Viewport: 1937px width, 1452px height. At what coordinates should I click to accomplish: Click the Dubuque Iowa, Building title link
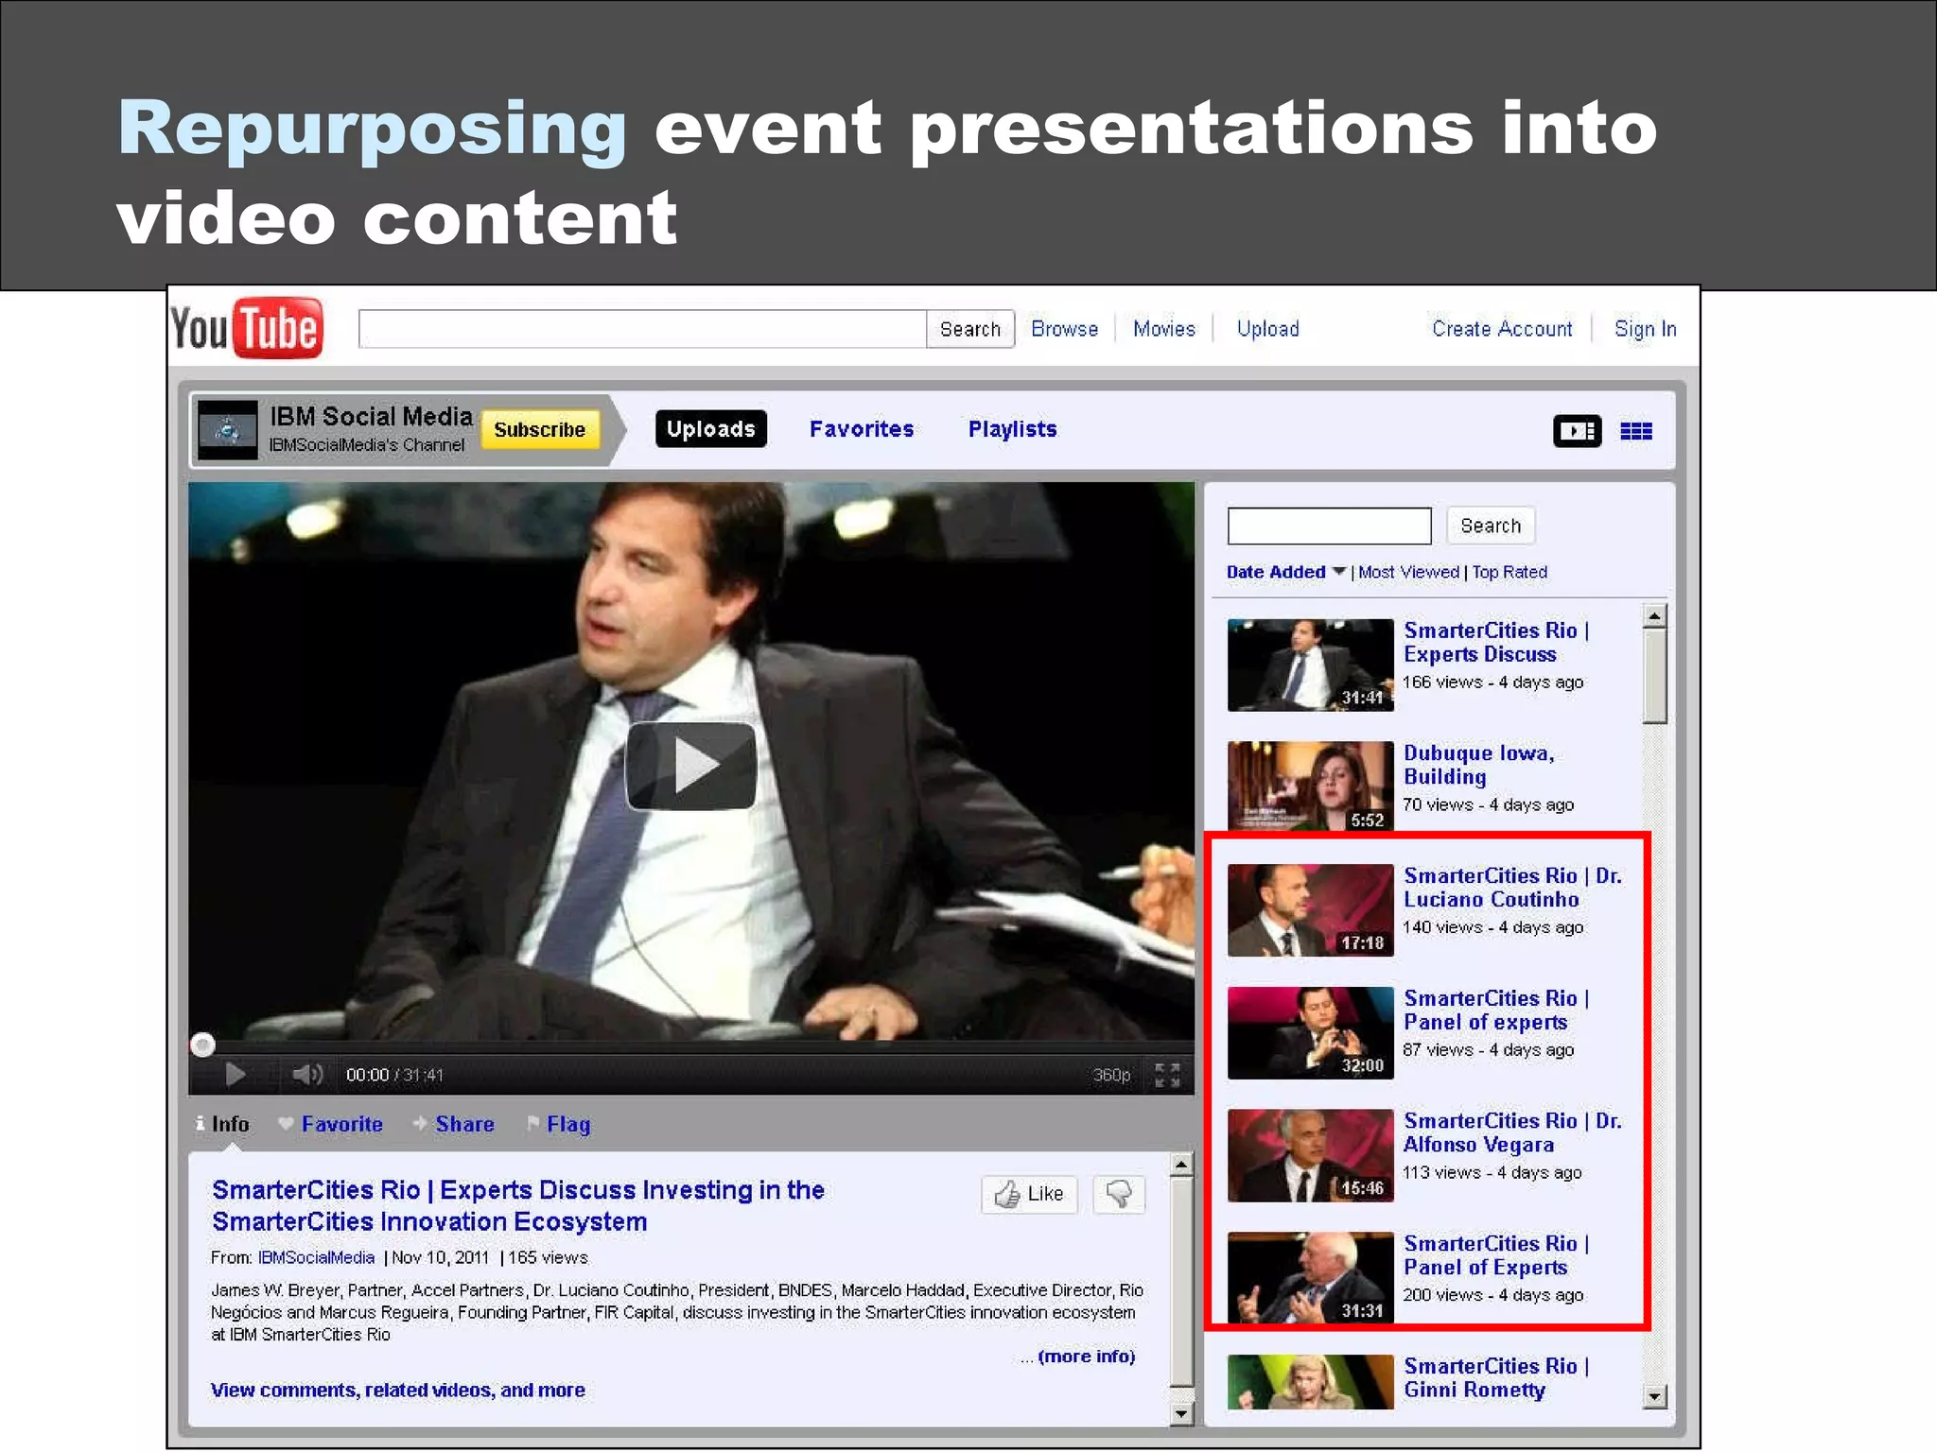point(1478,765)
